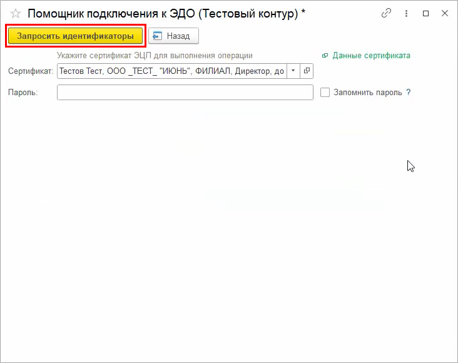
Task: Click into the Сертификат field text
Action: (172, 71)
